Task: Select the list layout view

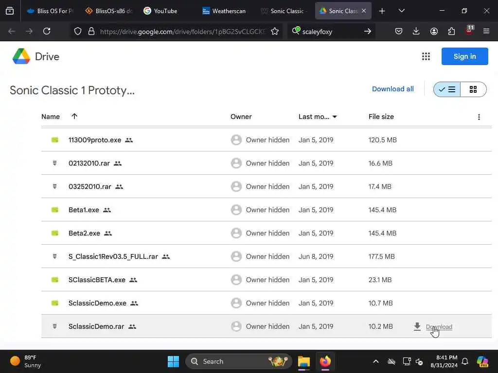Action: 447,89
